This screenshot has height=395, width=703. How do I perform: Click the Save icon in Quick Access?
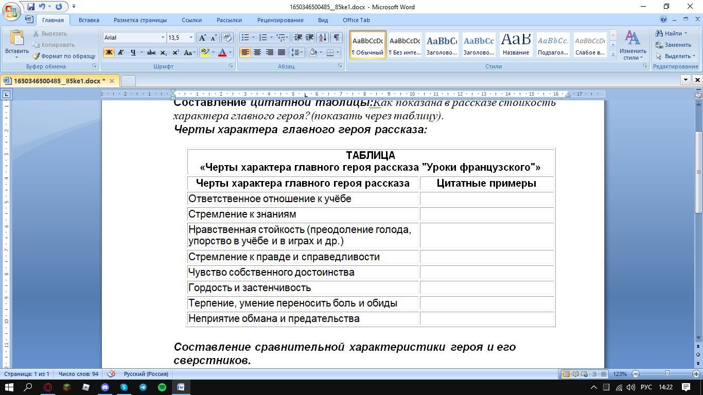tap(31, 7)
